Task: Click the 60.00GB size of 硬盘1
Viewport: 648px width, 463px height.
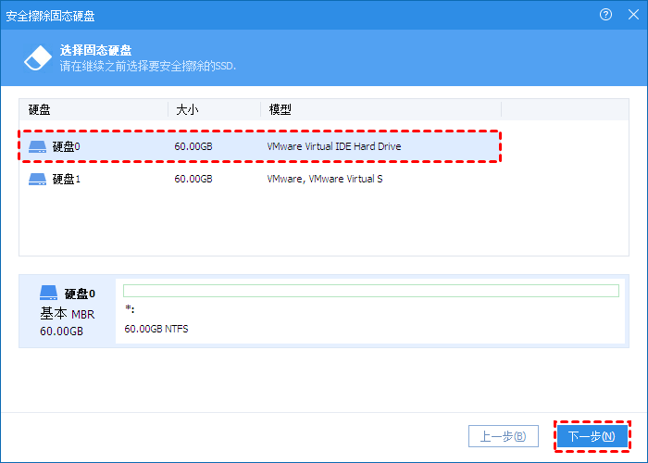Action: point(193,179)
